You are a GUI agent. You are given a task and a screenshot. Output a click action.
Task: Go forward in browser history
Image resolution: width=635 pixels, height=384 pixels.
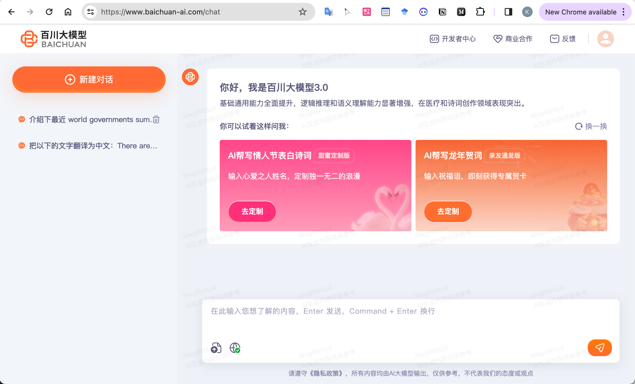point(30,12)
